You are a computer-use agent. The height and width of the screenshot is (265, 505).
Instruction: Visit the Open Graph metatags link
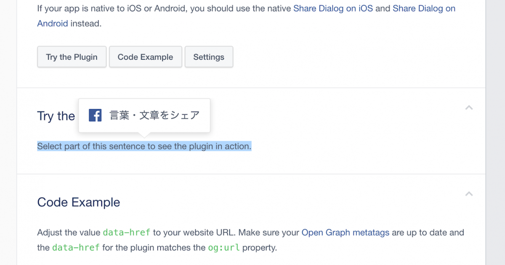[x=345, y=232]
